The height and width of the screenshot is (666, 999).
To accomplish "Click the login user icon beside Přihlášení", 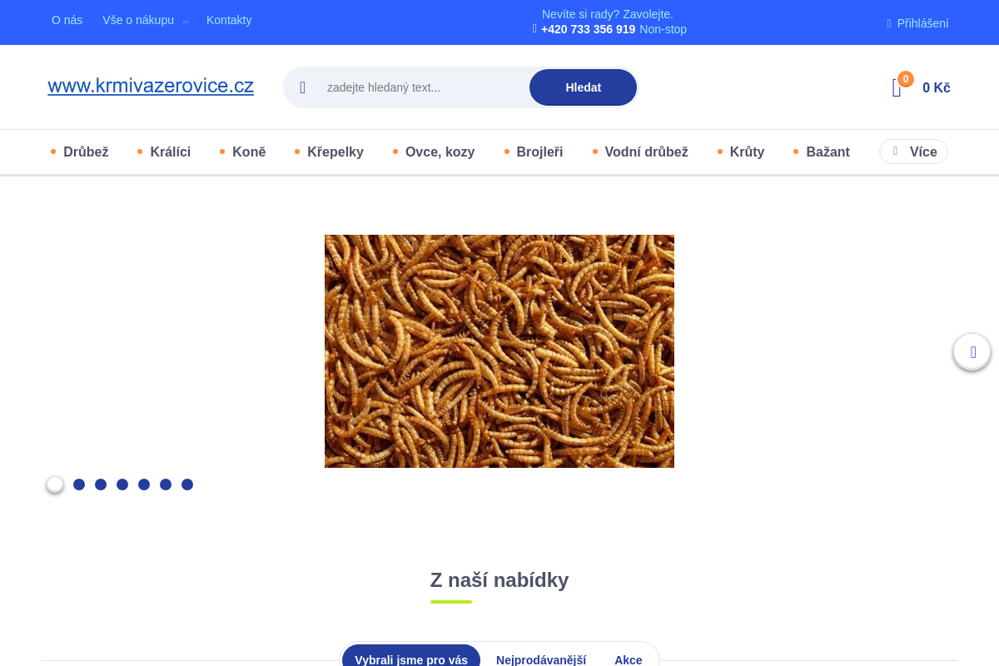I will point(889,23).
